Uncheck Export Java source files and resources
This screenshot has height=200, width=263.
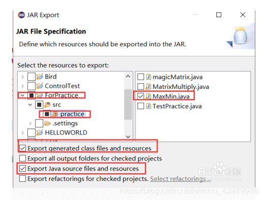(x=22, y=169)
